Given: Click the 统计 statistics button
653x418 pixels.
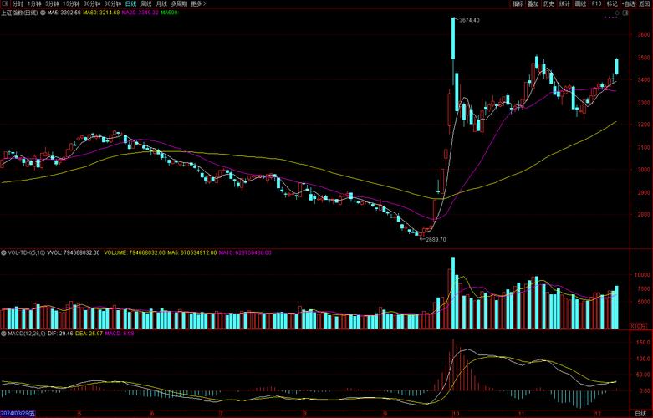Looking at the screenshot, I should click(x=564, y=4).
